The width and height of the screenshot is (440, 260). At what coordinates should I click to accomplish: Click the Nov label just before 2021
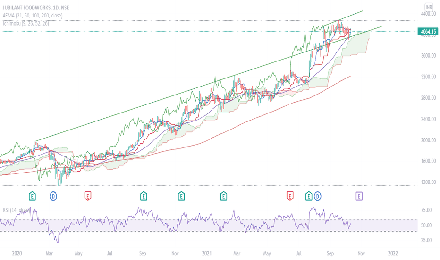point(175,253)
